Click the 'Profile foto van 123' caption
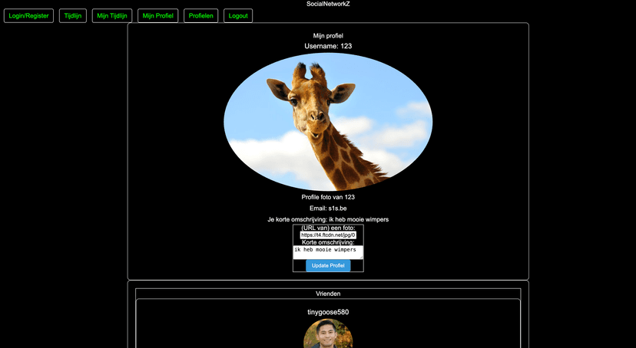The height and width of the screenshot is (348, 636). point(328,197)
